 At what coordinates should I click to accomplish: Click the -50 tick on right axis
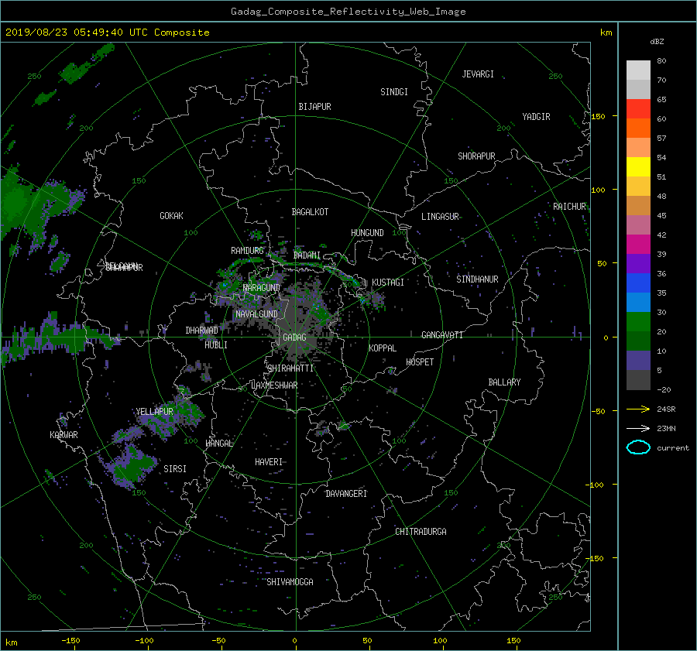tap(598, 412)
